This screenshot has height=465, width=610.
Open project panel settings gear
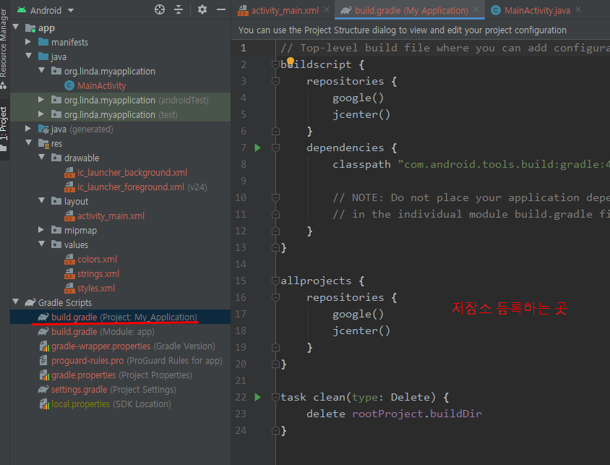tap(202, 9)
